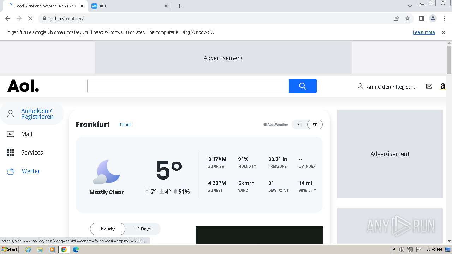Open the Windows Start menu
This screenshot has height=254, width=452.
pos(10,249)
